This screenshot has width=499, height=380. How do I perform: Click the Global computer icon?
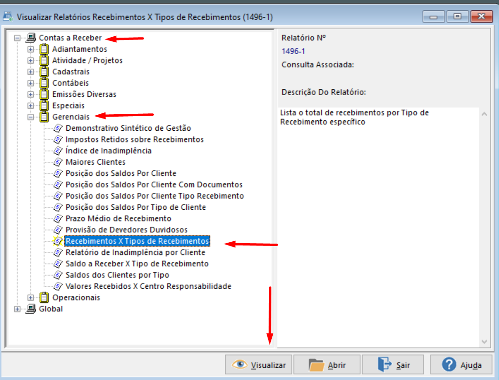click(31, 309)
